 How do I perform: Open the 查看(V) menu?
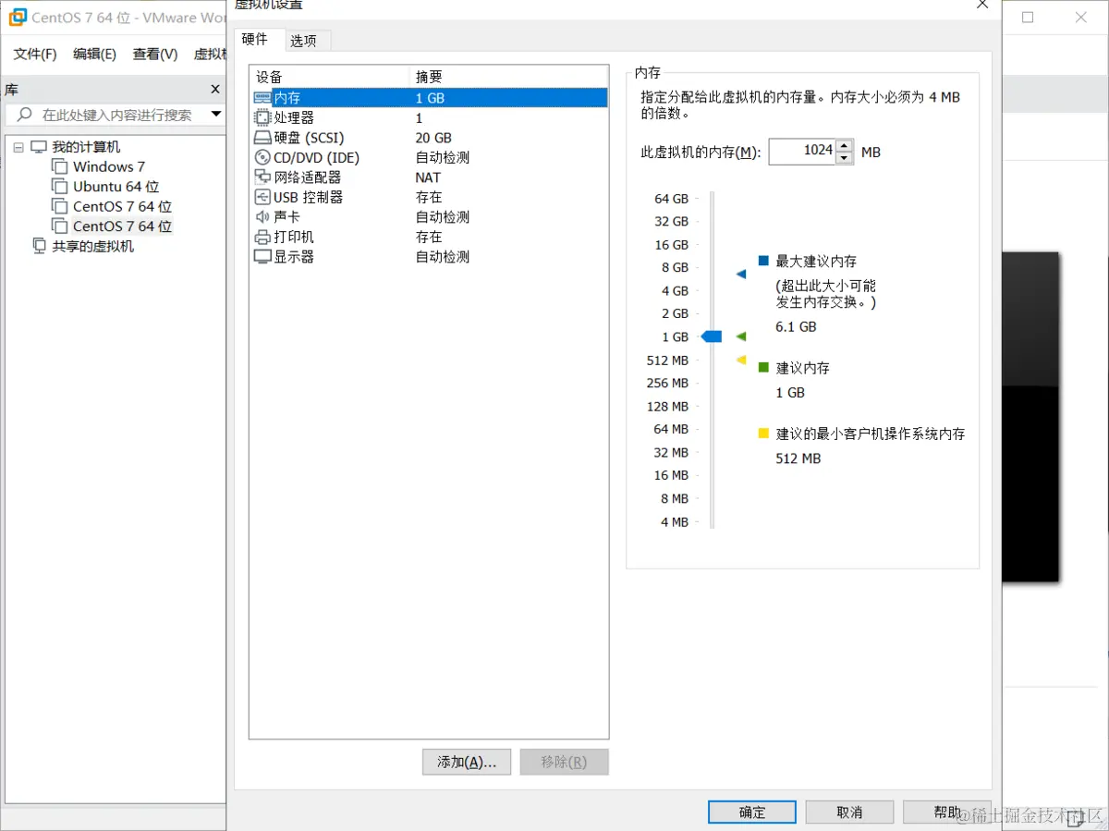(153, 54)
